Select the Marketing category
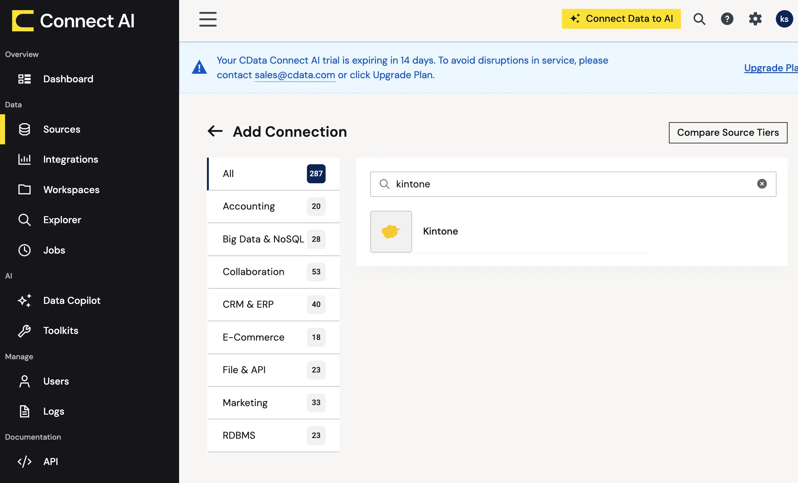Screen dimensions: 798x483 click(x=273, y=403)
